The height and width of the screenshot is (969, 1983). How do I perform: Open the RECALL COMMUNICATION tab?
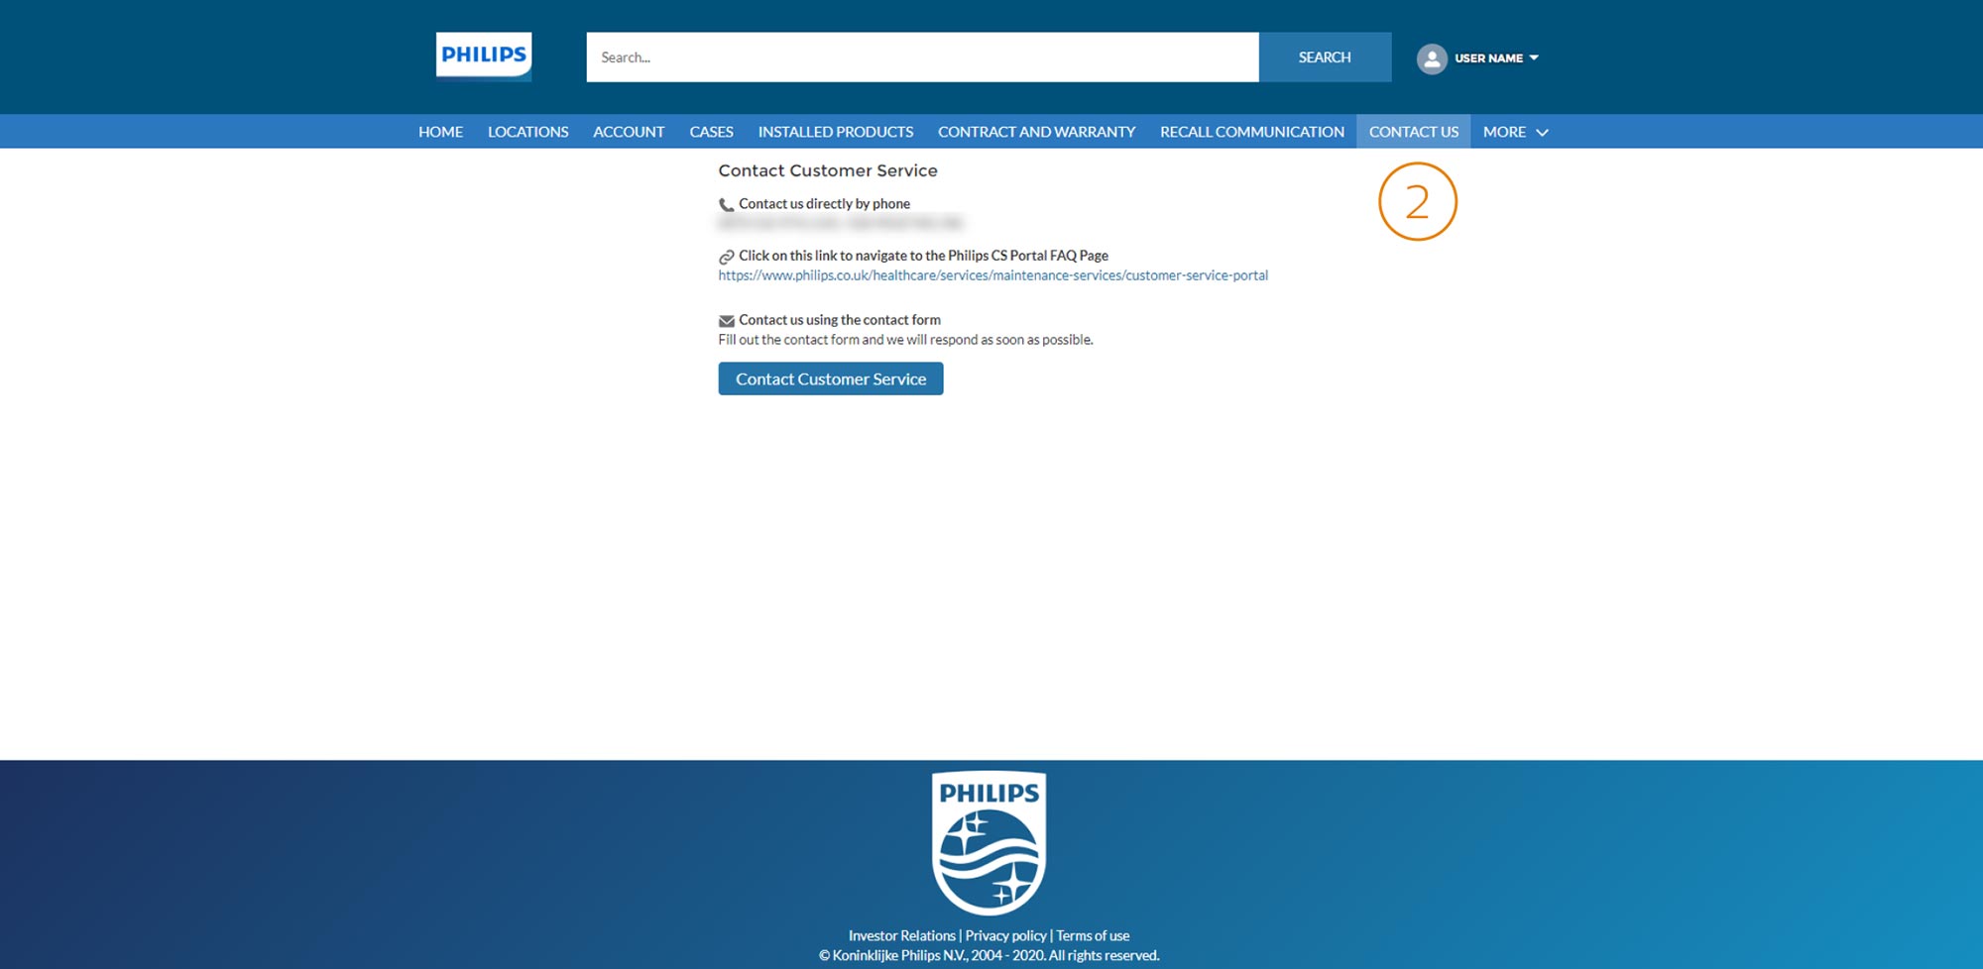click(x=1251, y=132)
